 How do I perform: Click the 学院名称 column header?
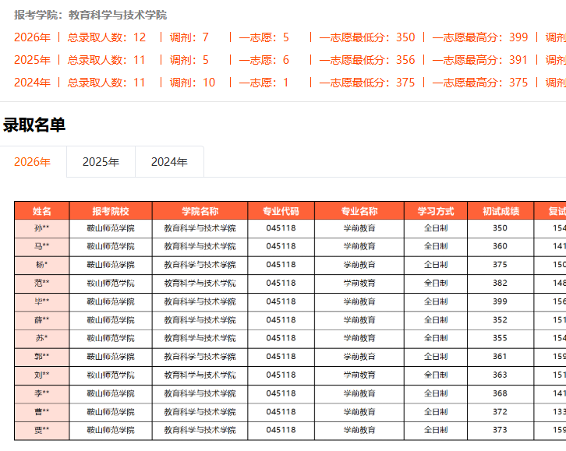[x=200, y=211]
